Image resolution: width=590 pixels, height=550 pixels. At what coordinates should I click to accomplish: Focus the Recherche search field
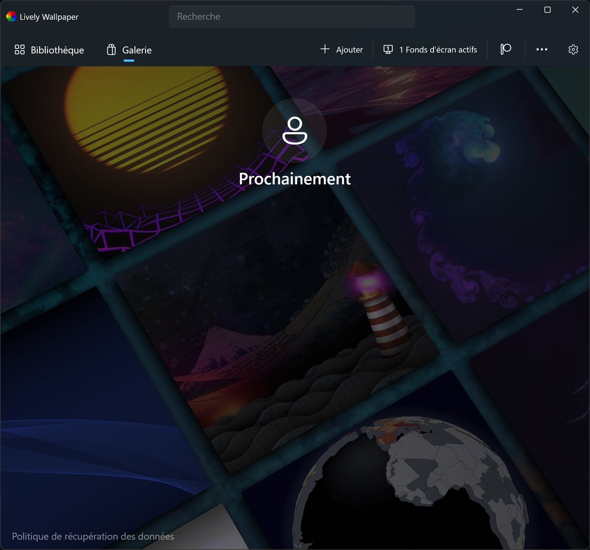click(x=292, y=16)
